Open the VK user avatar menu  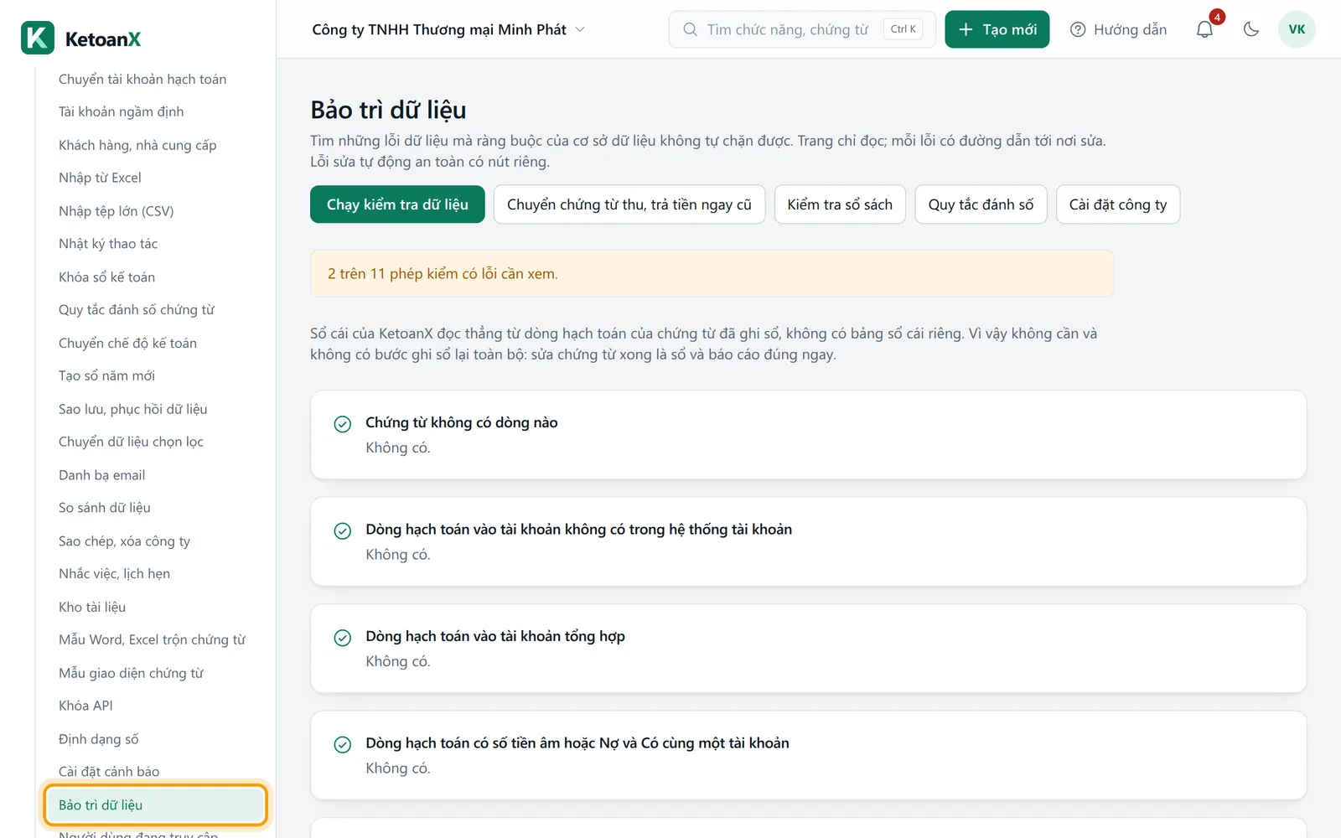coord(1297,29)
